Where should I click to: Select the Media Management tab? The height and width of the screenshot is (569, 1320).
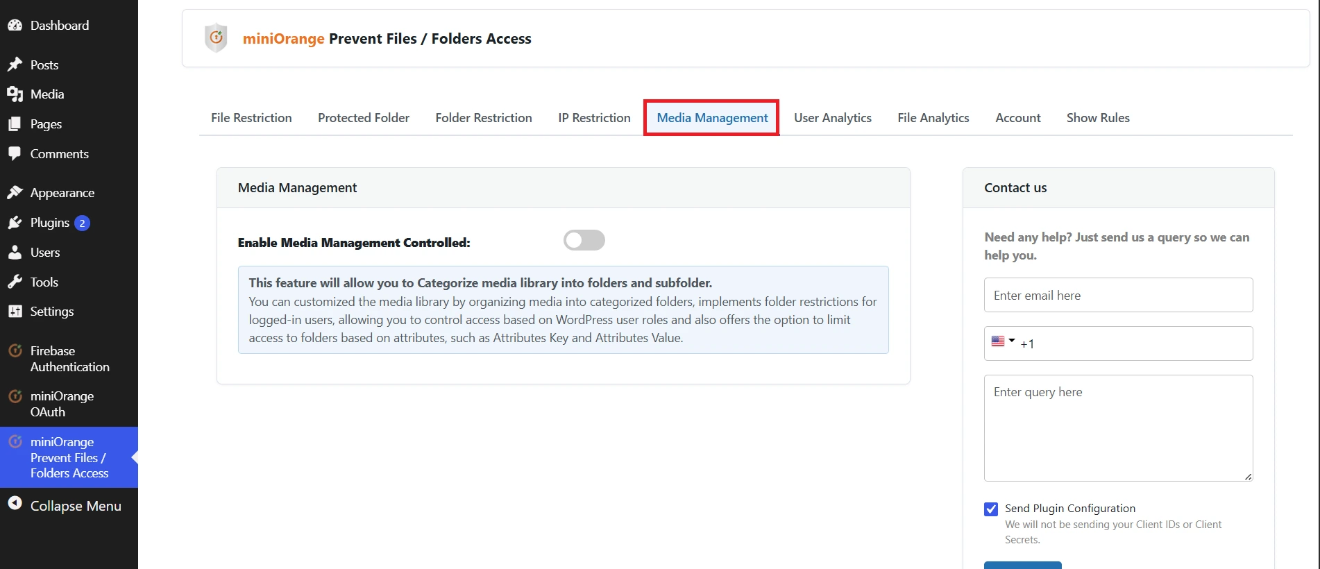click(712, 118)
